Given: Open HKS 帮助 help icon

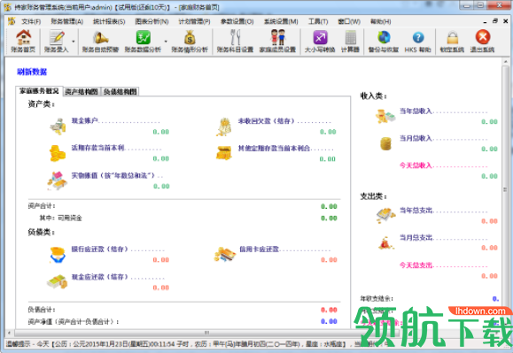Looking at the screenshot, I should tap(418, 42).
